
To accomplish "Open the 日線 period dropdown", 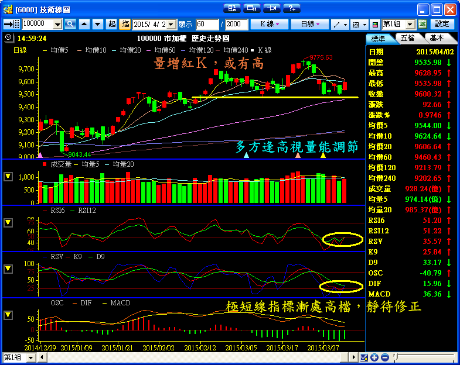I will [310, 24].
